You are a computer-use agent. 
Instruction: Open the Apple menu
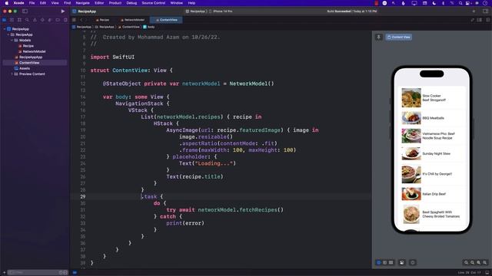click(6, 3)
